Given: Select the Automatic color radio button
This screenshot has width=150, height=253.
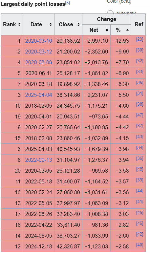Looking at the screenshot, I should [110, 13].
